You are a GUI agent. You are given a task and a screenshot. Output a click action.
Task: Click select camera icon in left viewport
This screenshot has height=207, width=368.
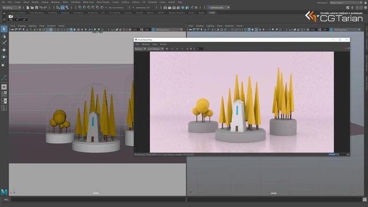13,30
